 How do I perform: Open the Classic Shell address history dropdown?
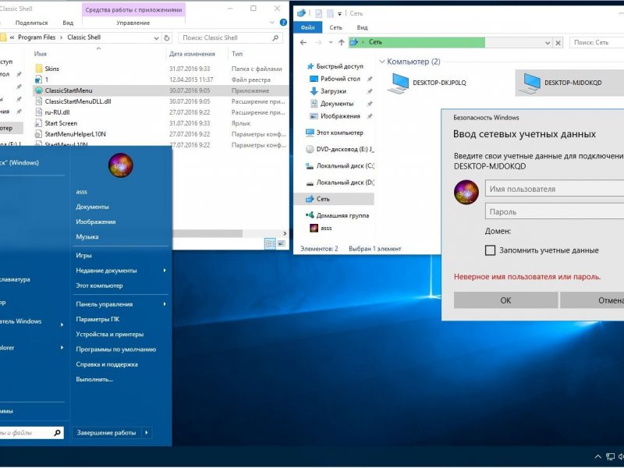157,37
